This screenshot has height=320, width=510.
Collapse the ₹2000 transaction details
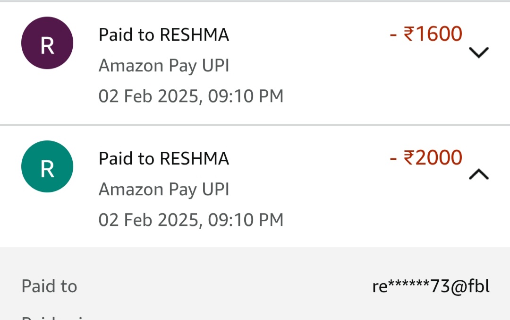click(x=479, y=175)
